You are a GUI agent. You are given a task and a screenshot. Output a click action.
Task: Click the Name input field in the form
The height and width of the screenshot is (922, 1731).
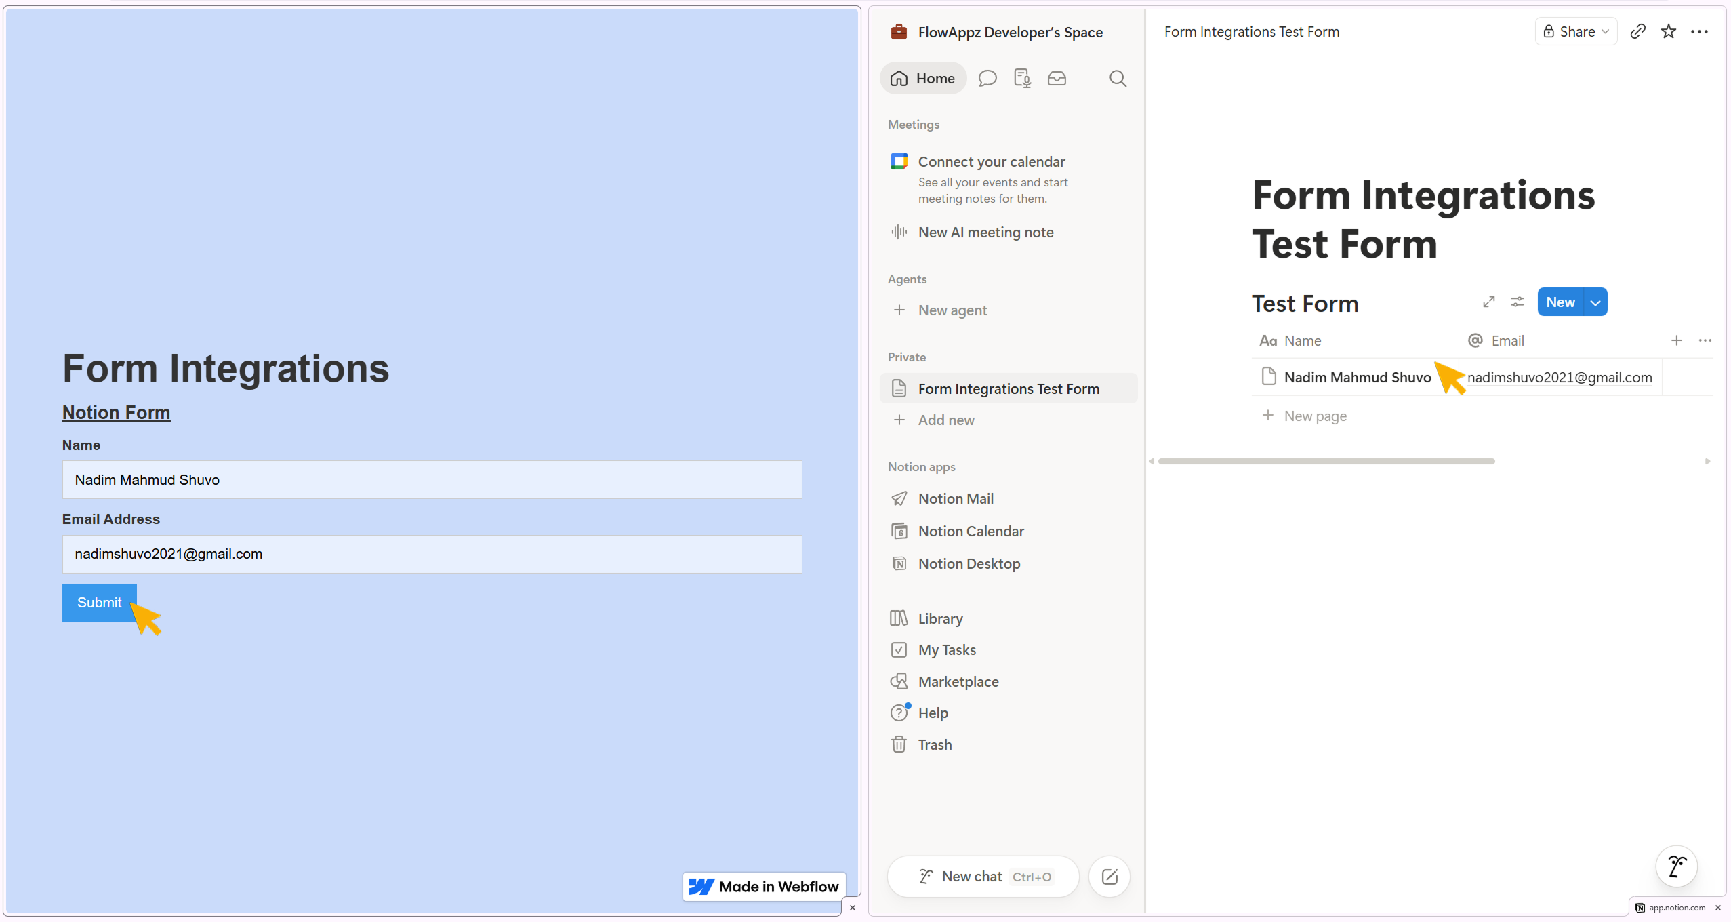point(432,480)
